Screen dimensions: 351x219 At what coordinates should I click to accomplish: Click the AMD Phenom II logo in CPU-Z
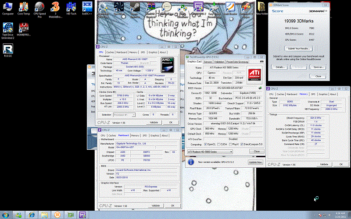click(x=168, y=65)
